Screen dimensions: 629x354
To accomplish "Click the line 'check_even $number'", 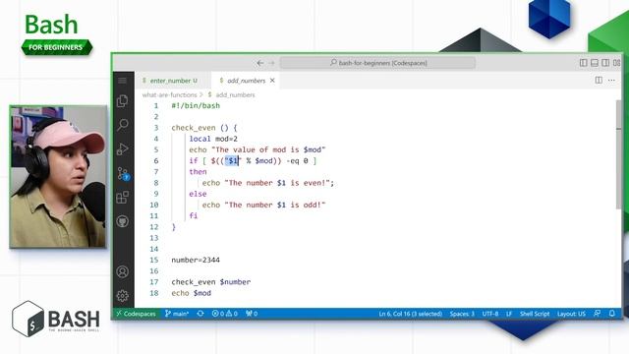I will (x=211, y=282).
